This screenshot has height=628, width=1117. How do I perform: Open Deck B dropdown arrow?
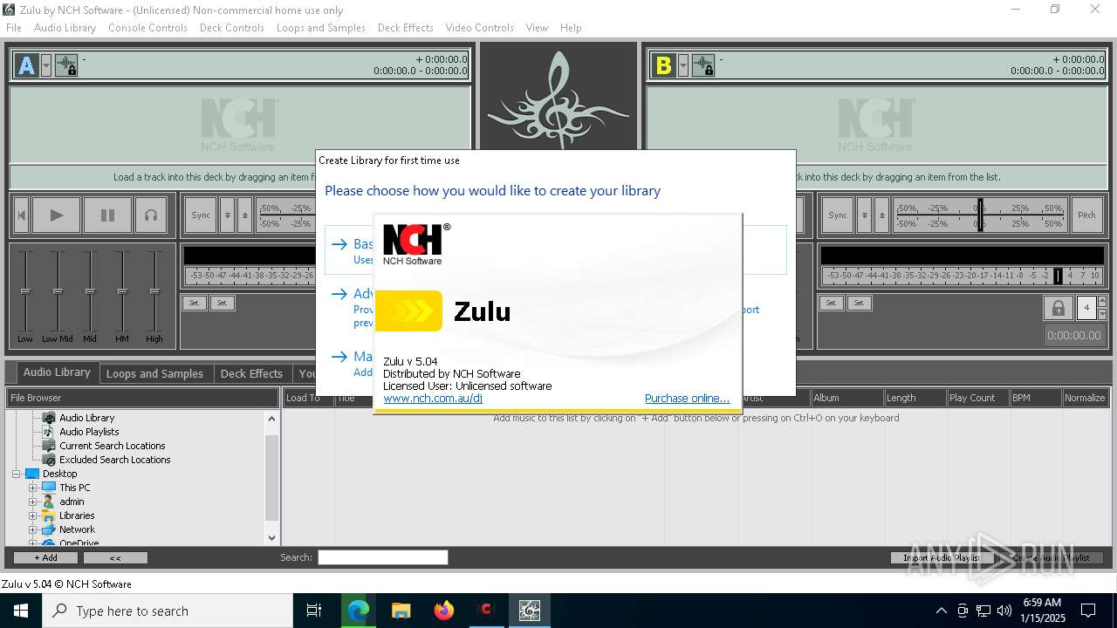(683, 65)
